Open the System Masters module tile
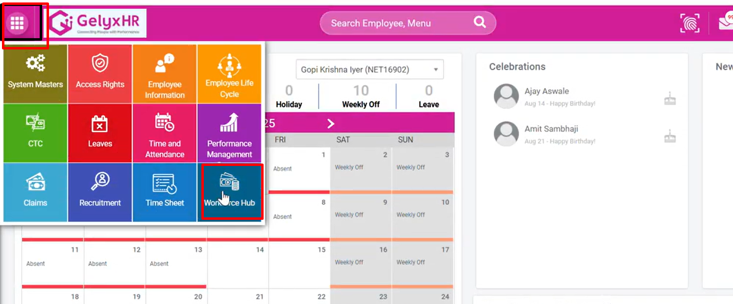733x304 pixels. click(x=35, y=73)
